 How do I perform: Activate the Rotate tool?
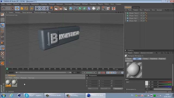26,8
